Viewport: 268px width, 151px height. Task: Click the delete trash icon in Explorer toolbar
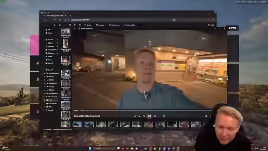(80, 25)
